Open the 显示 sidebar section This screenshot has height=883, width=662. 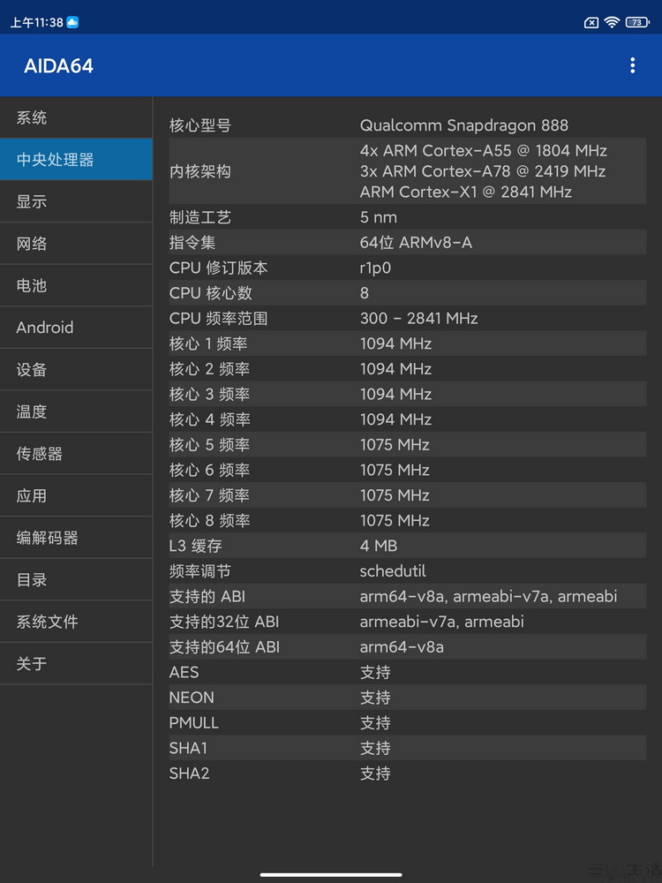76,201
